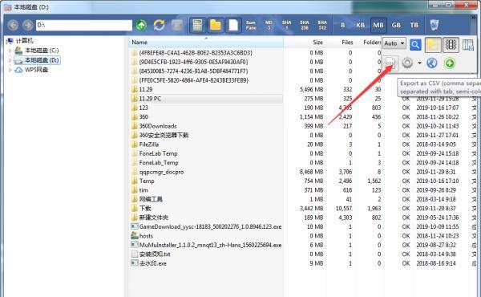
Task: Go forward with the right arrow button
Action: coord(27,25)
